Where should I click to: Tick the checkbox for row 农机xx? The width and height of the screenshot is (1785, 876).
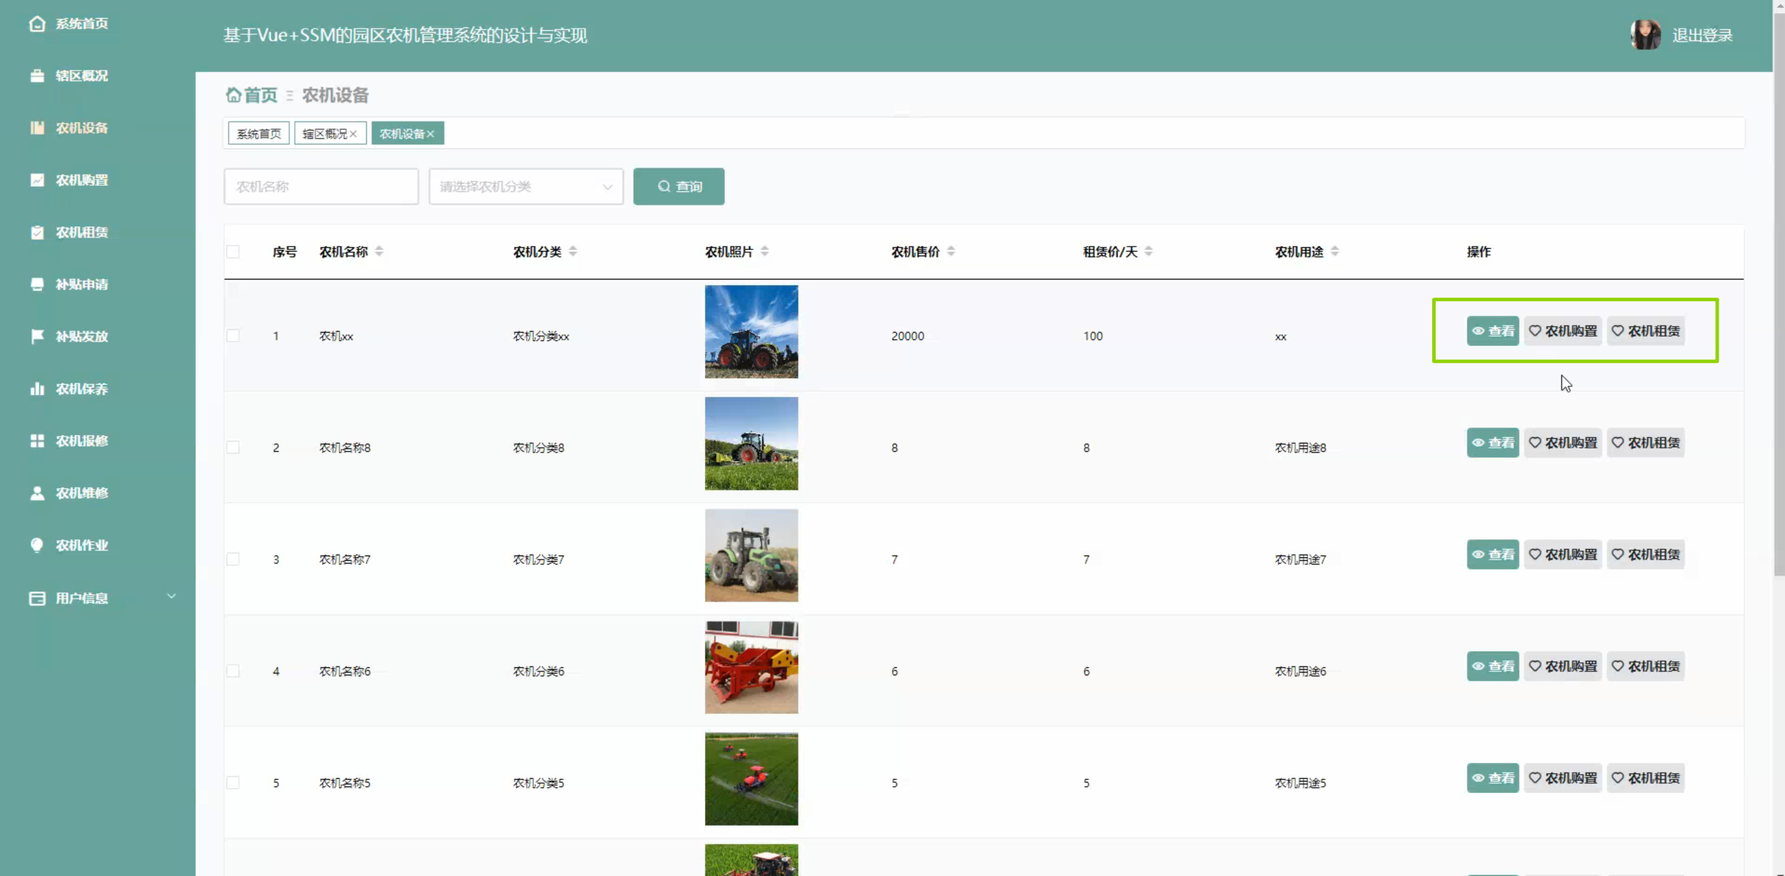233,336
